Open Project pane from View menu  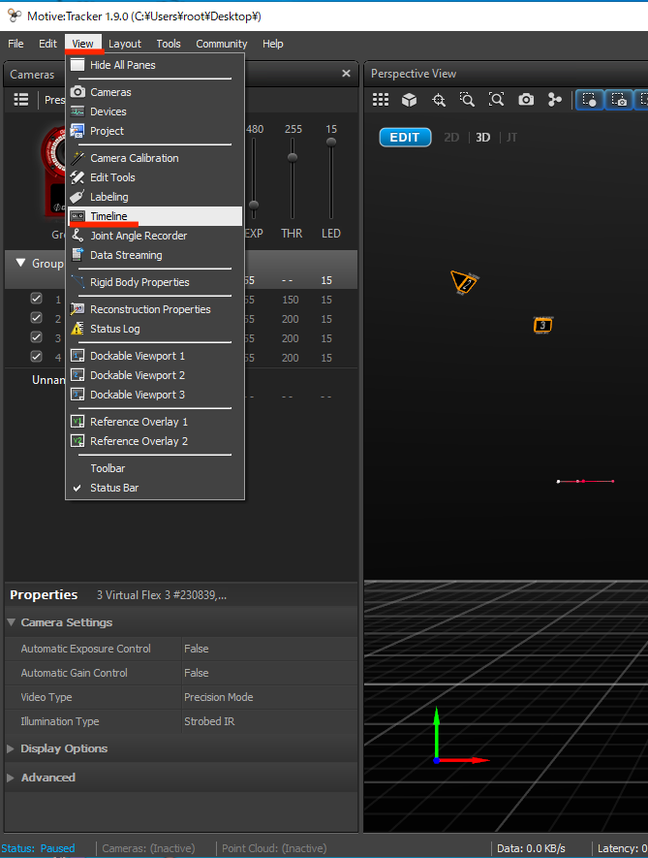coord(155,131)
